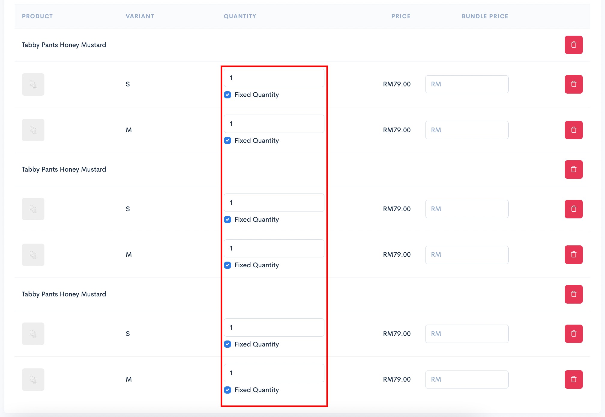The height and width of the screenshot is (417, 605).
Task: Delete second product's M variant row
Action: (573, 255)
